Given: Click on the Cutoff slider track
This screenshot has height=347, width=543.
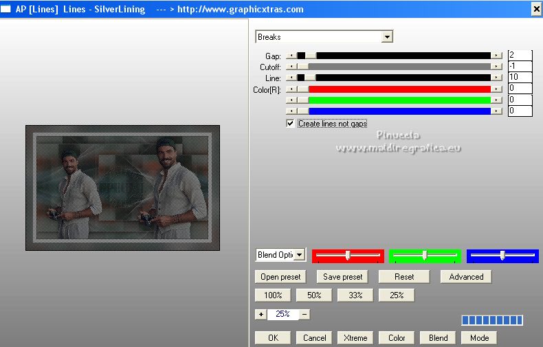Looking at the screenshot, I should pos(394,67).
